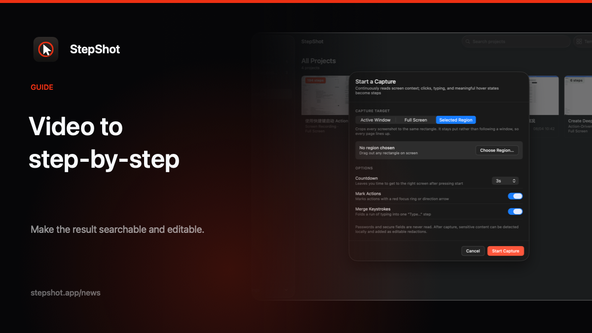The image size is (592, 333).
Task: Click the stepshot.app/news link
Action: [x=66, y=293]
